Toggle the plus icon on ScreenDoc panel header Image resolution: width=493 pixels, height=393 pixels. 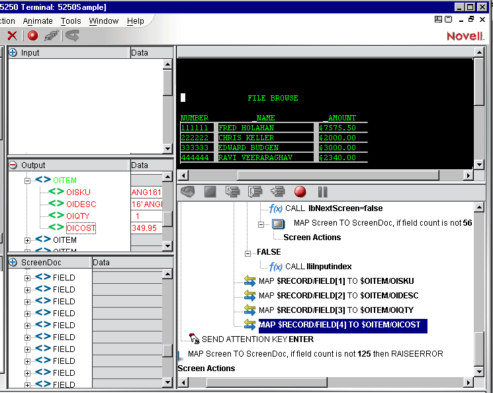click(x=13, y=262)
